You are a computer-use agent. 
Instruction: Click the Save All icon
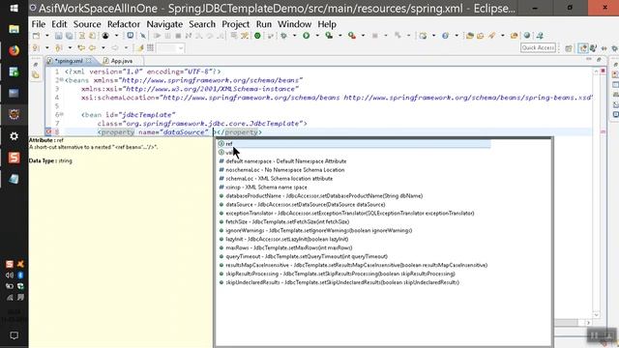click(69, 36)
